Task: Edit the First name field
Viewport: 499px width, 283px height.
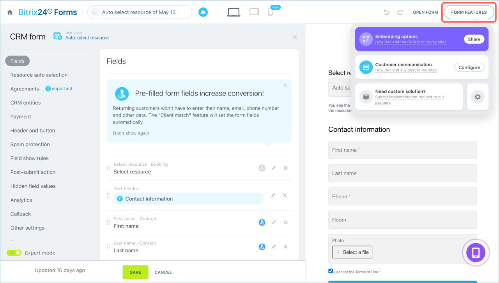Action: tap(274, 223)
